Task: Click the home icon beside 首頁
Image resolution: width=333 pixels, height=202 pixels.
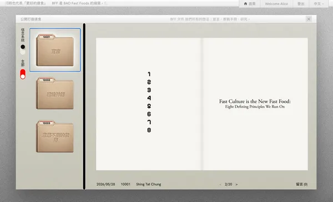Action: click(245, 4)
